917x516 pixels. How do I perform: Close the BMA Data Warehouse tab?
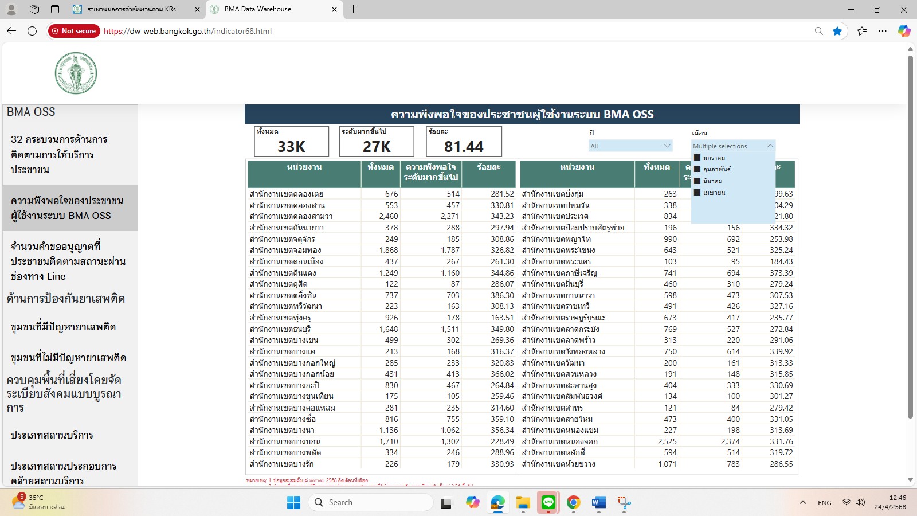coord(335,9)
